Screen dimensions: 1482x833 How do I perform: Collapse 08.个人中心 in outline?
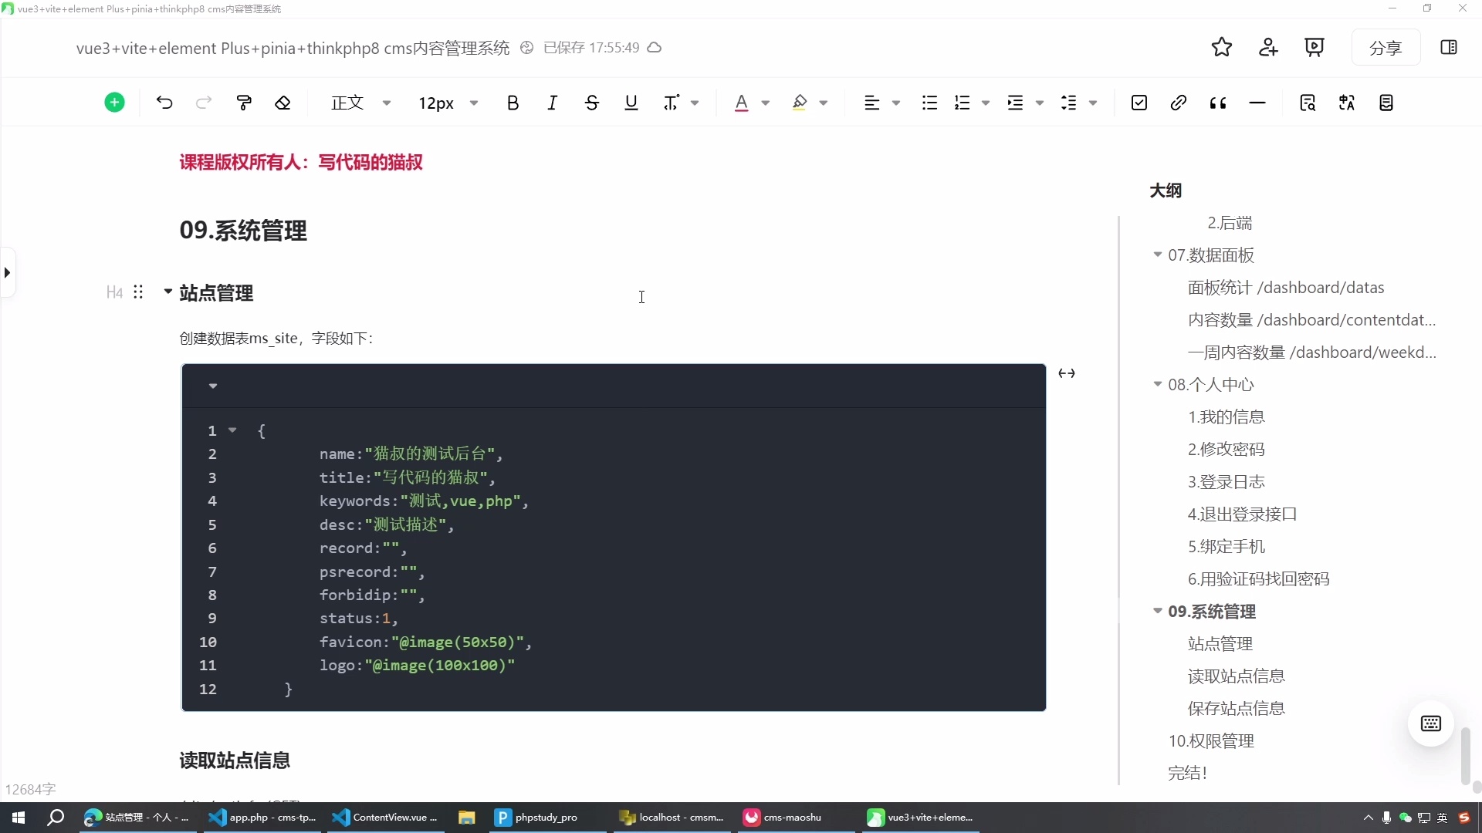(1157, 384)
